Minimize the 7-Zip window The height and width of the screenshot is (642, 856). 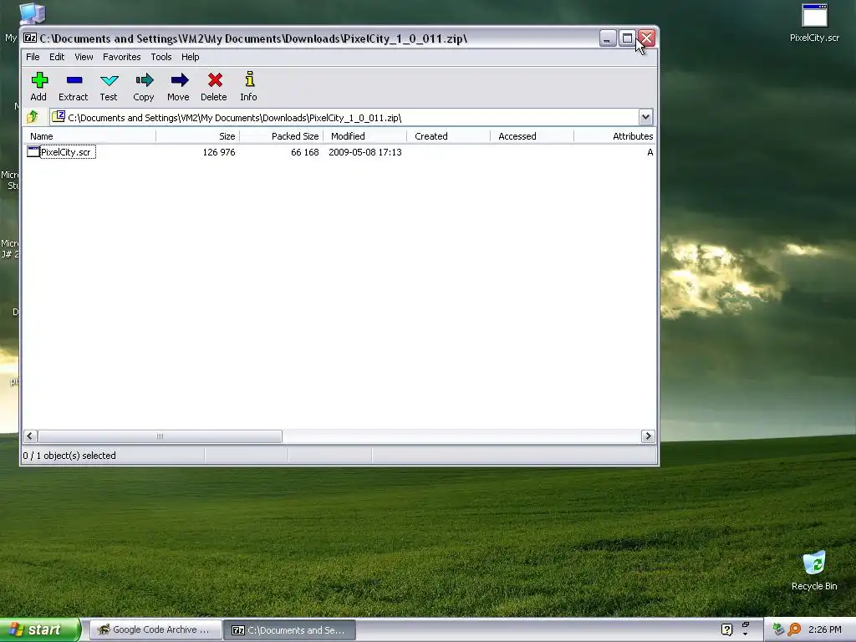pyautogui.click(x=607, y=38)
